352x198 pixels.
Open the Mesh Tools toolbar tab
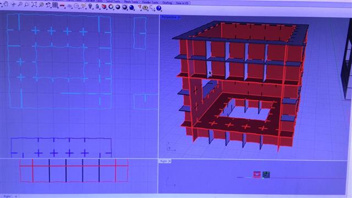[131, 2]
